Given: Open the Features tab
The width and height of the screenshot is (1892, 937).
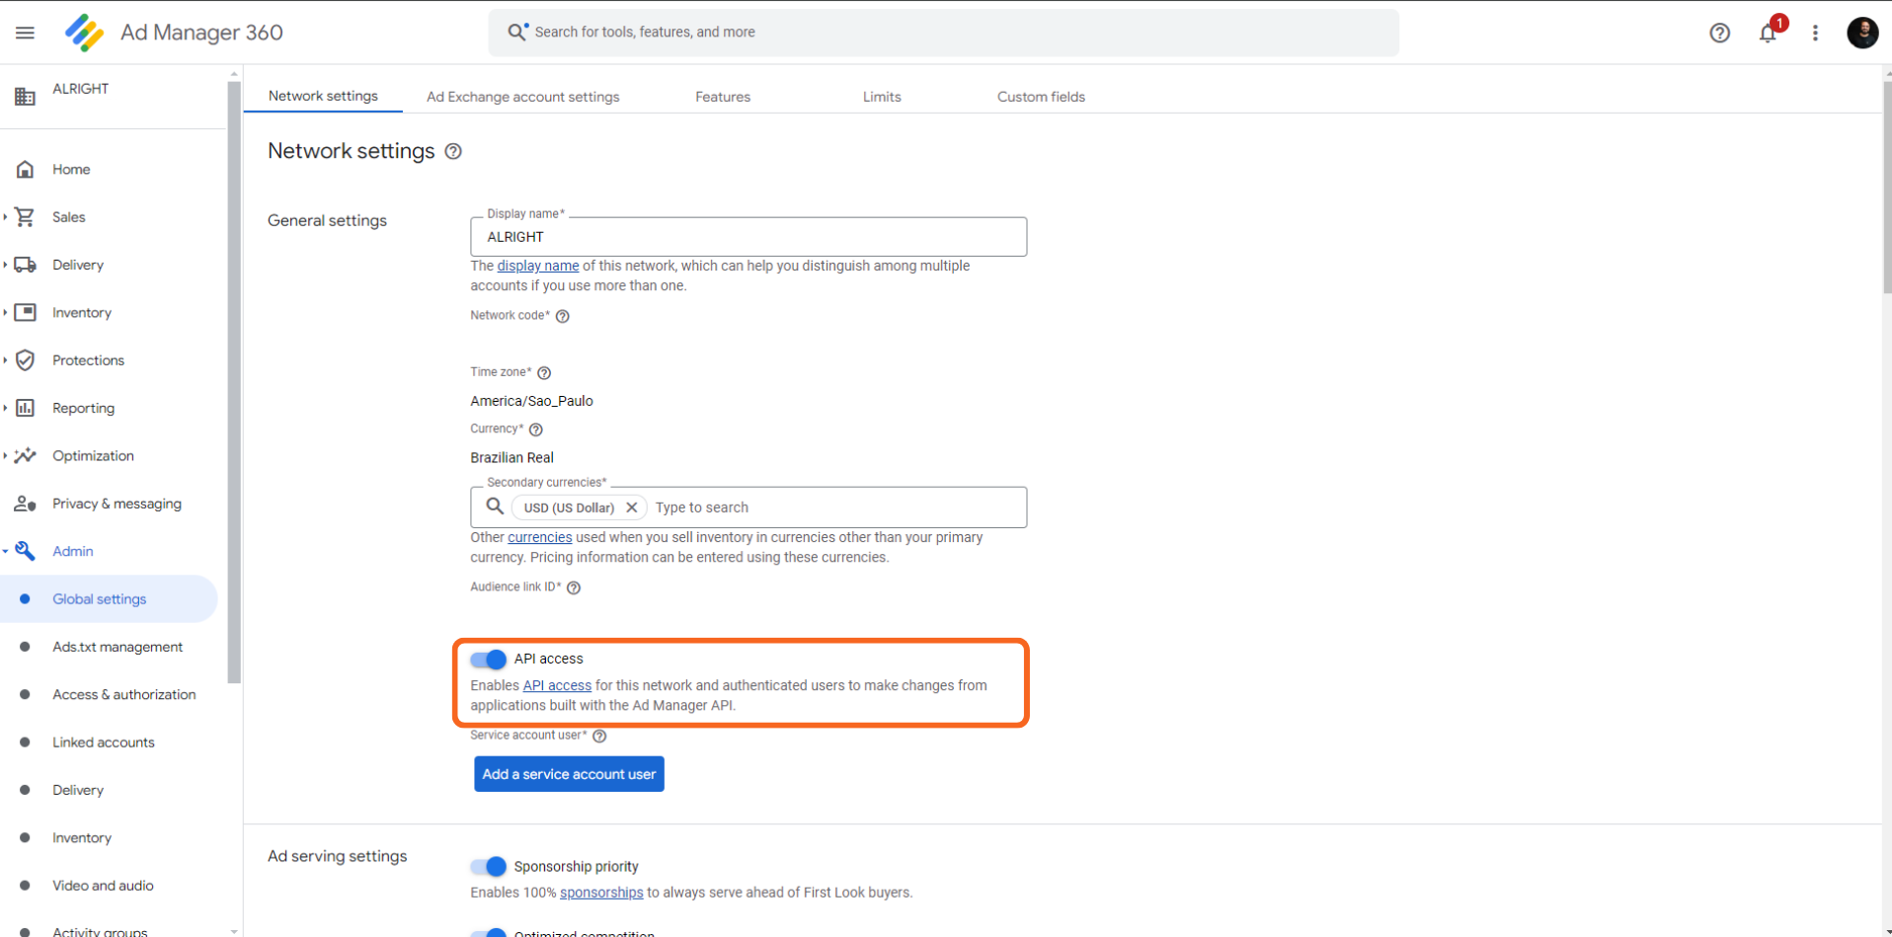Looking at the screenshot, I should point(722,97).
